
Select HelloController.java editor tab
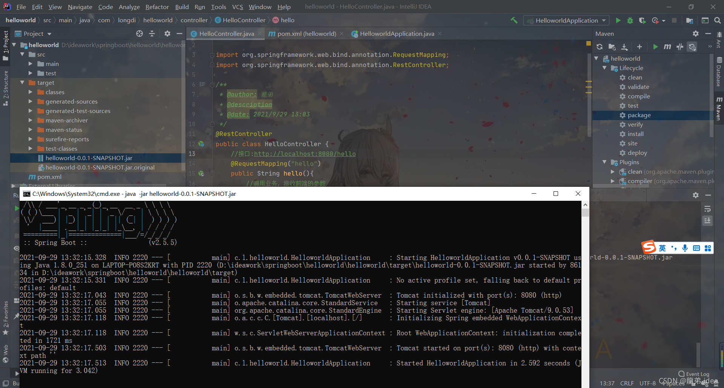click(226, 34)
